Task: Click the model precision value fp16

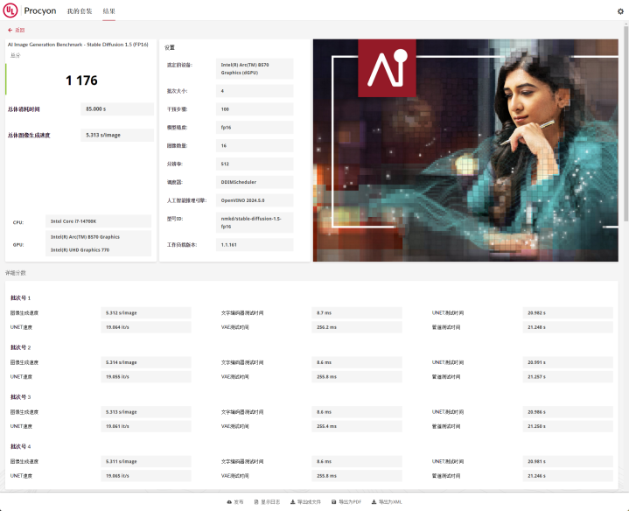Action: [255, 128]
